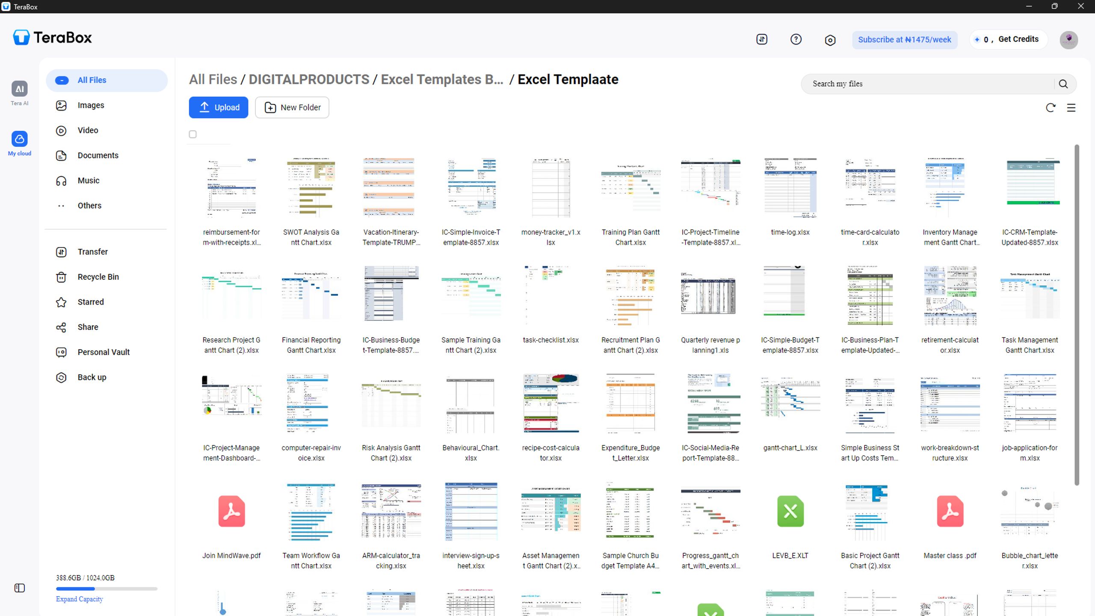Click the search magnifier icon
The width and height of the screenshot is (1095, 616).
point(1063,84)
